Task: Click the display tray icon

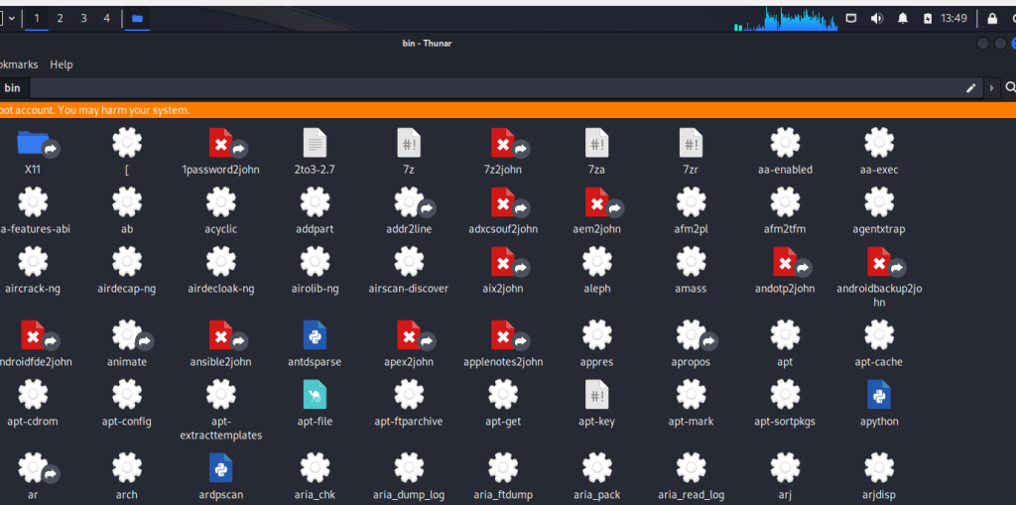Action: pos(850,18)
